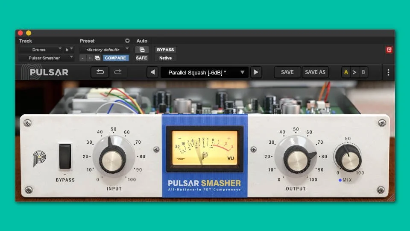Click the INPUT knob
410x231 pixels.
coord(112,160)
